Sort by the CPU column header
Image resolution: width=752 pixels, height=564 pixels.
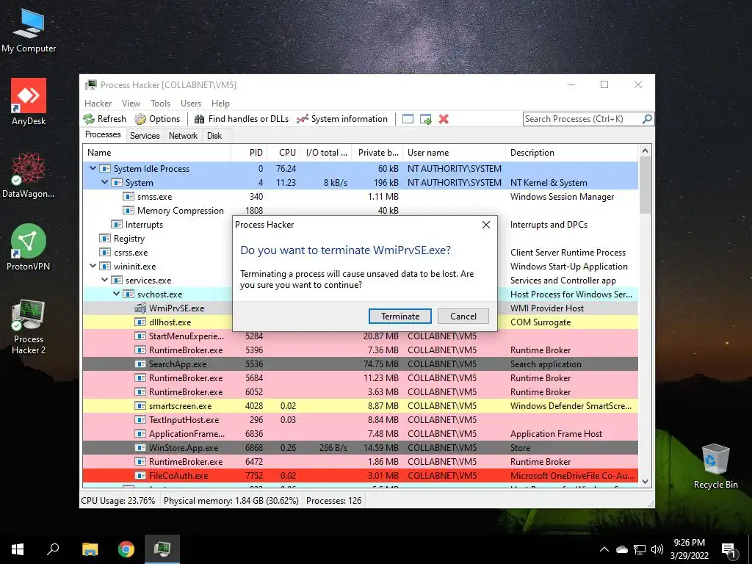(284, 153)
